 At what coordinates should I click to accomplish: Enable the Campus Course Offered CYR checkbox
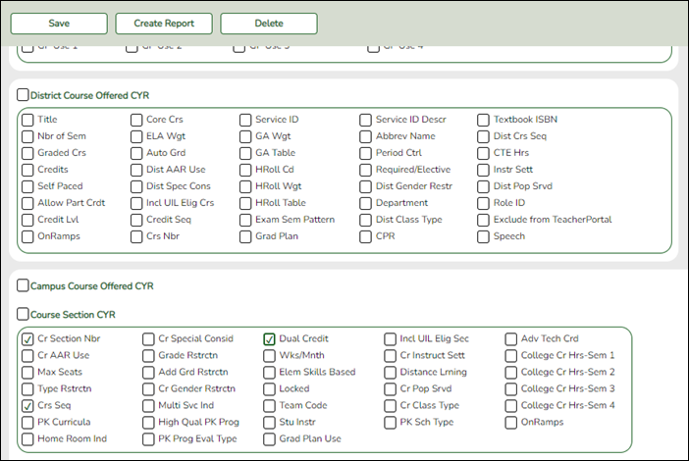pyautogui.click(x=23, y=286)
